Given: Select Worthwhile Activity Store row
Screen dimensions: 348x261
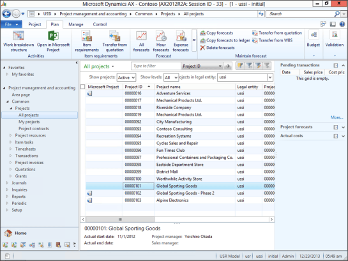Looking at the screenshot, I should click(x=180, y=179).
